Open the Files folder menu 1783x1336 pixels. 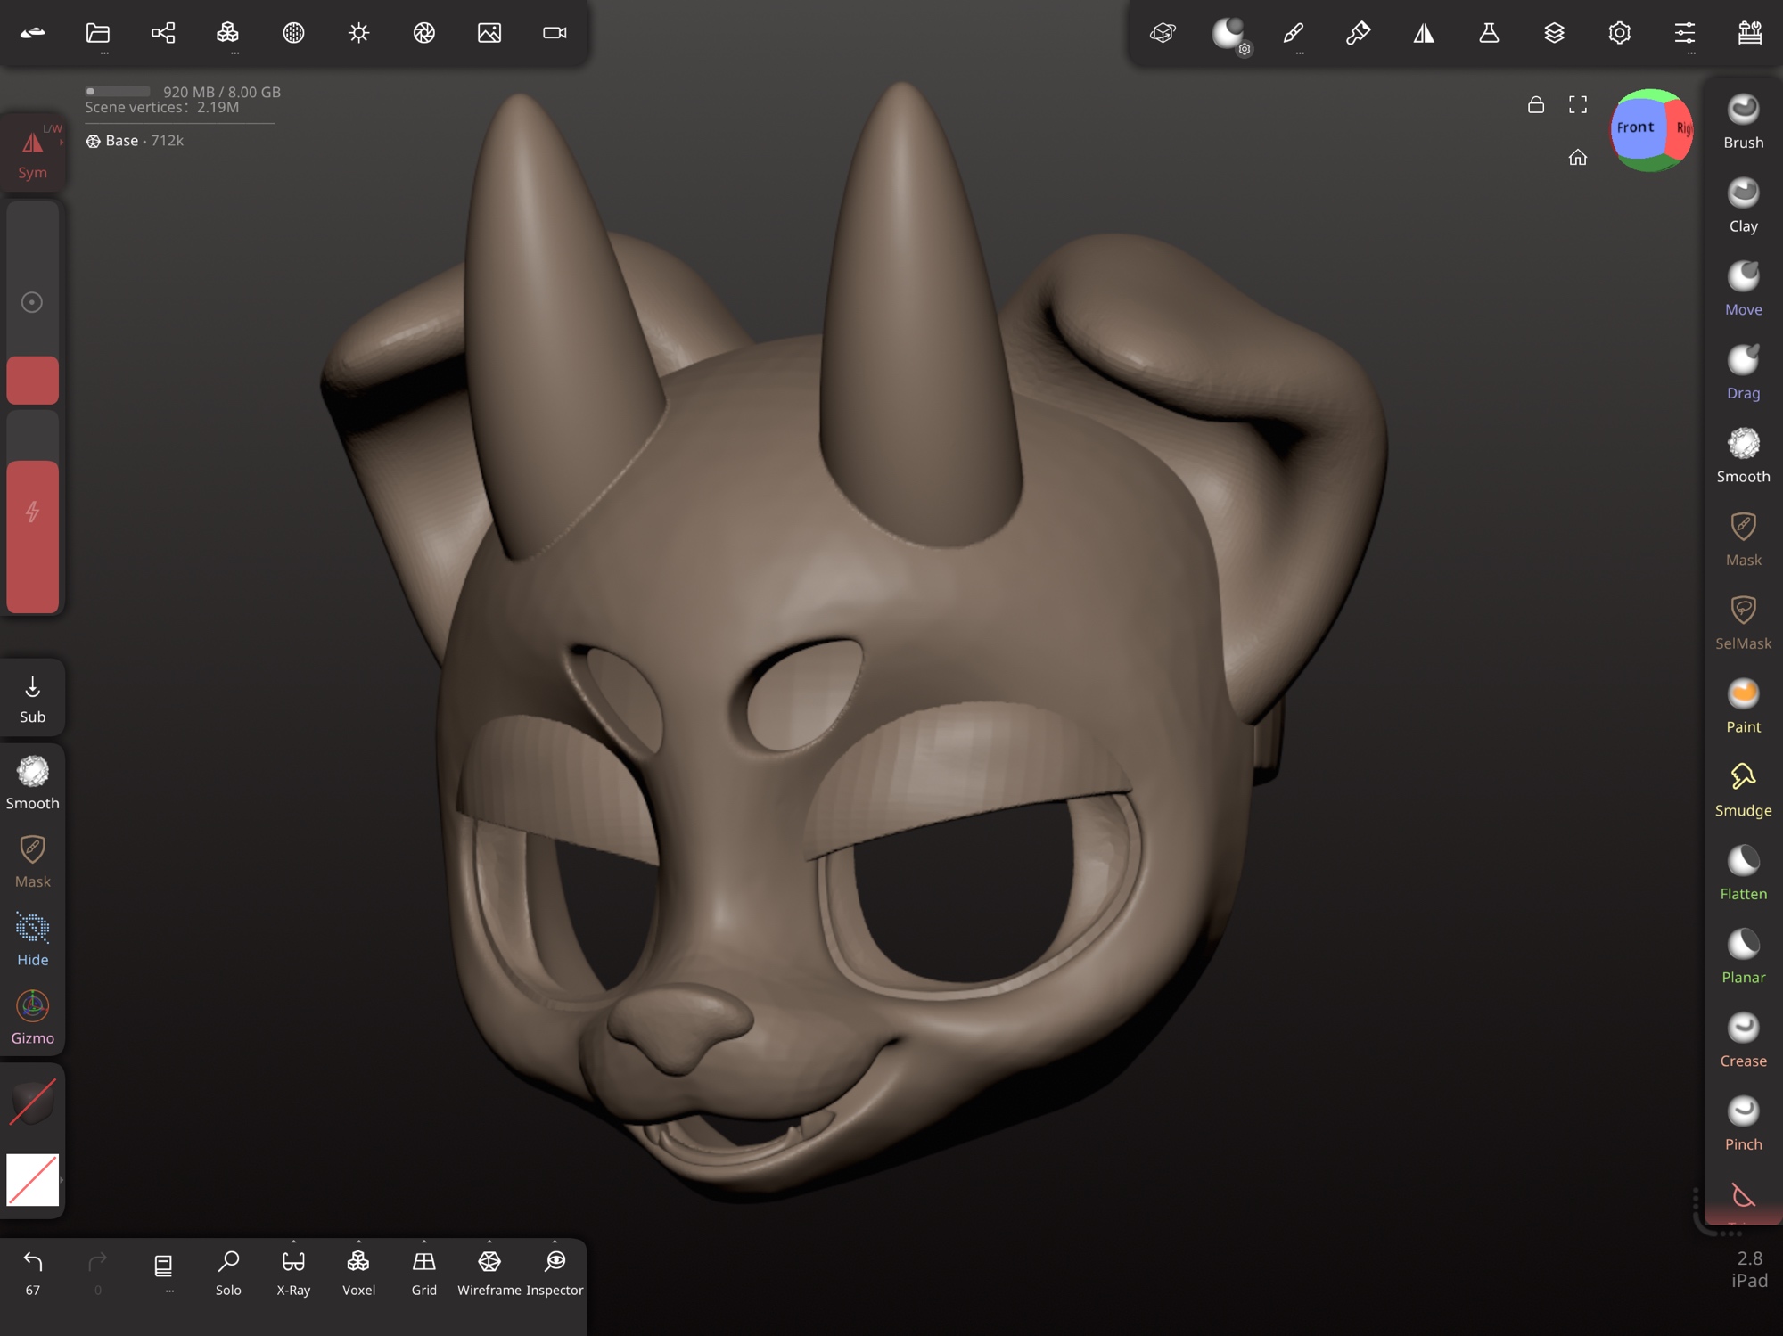[x=98, y=33]
